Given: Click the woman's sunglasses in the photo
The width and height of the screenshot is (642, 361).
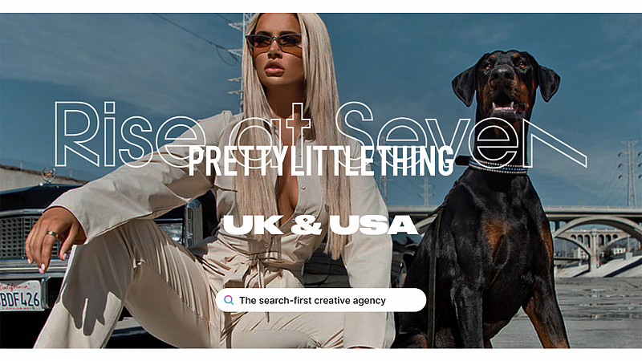Looking at the screenshot, I should pyautogui.click(x=274, y=42).
